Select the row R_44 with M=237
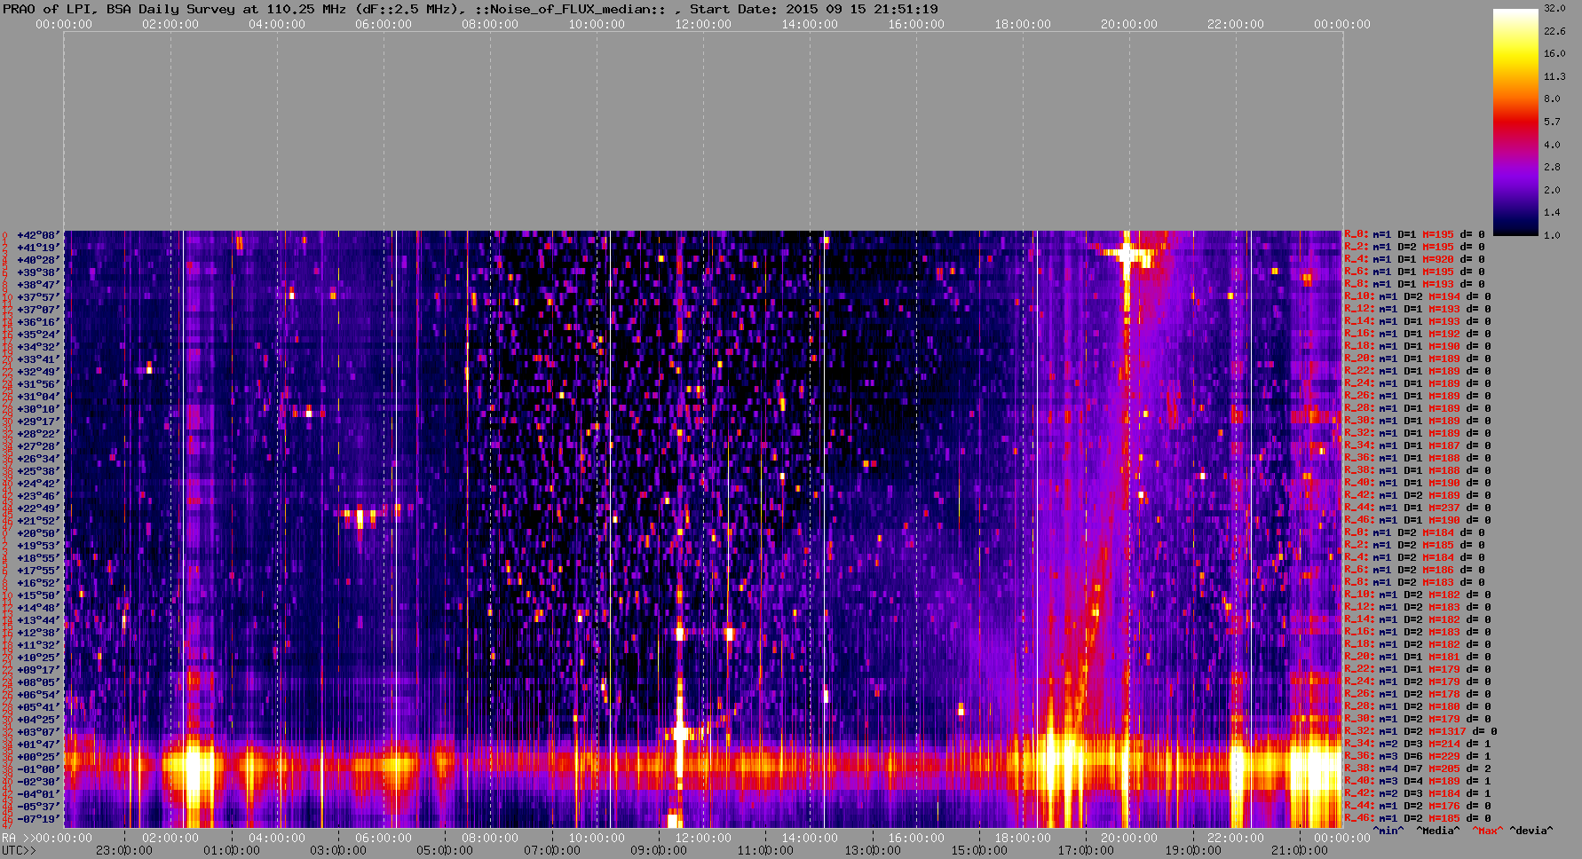The height and width of the screenshot is (859, 1582). (x=1414, y=508)
